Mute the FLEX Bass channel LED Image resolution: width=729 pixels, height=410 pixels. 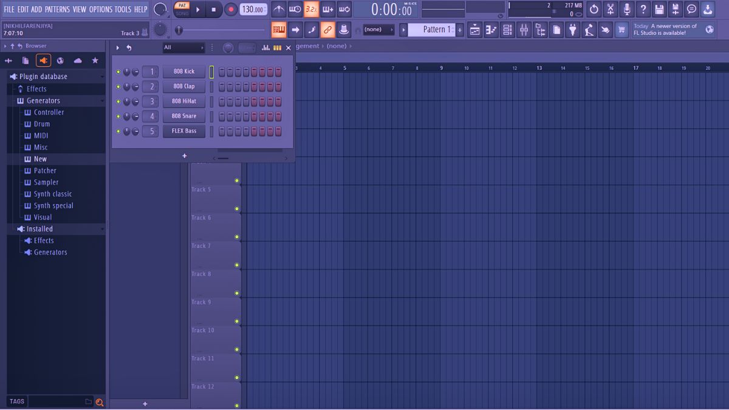click(x=118, y=131)
